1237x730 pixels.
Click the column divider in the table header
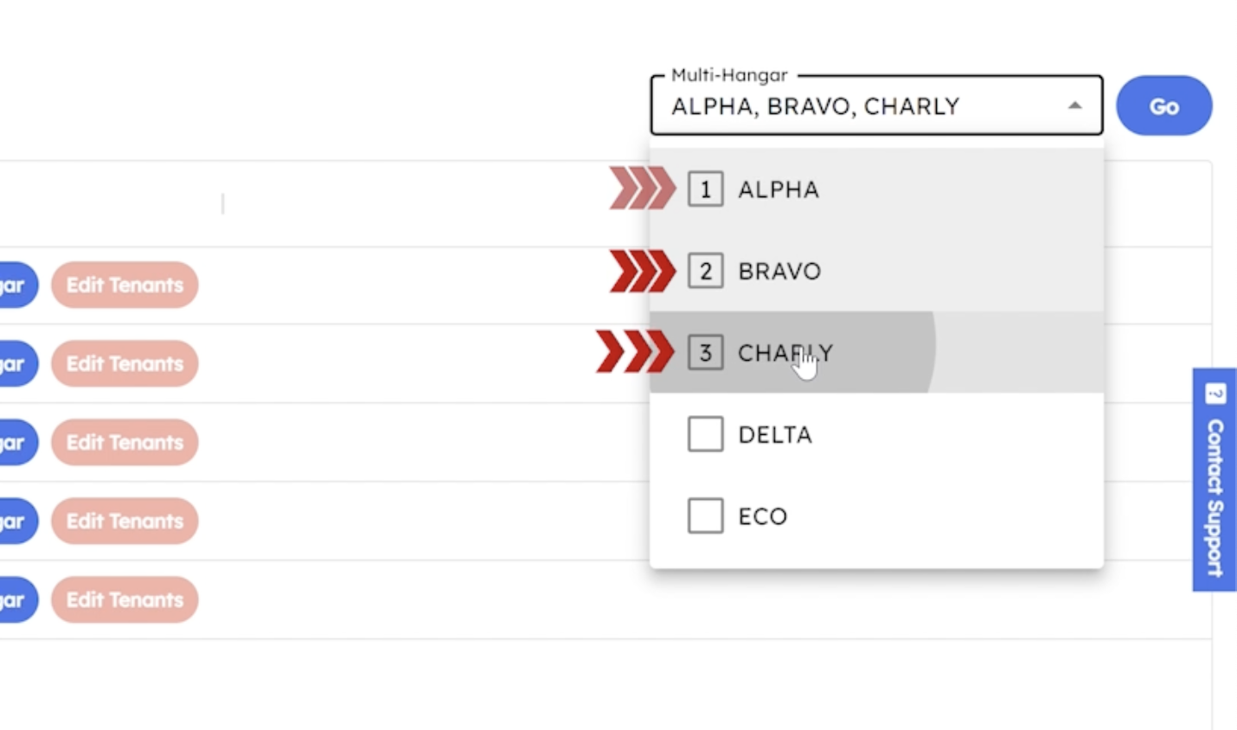click(223, 203)
